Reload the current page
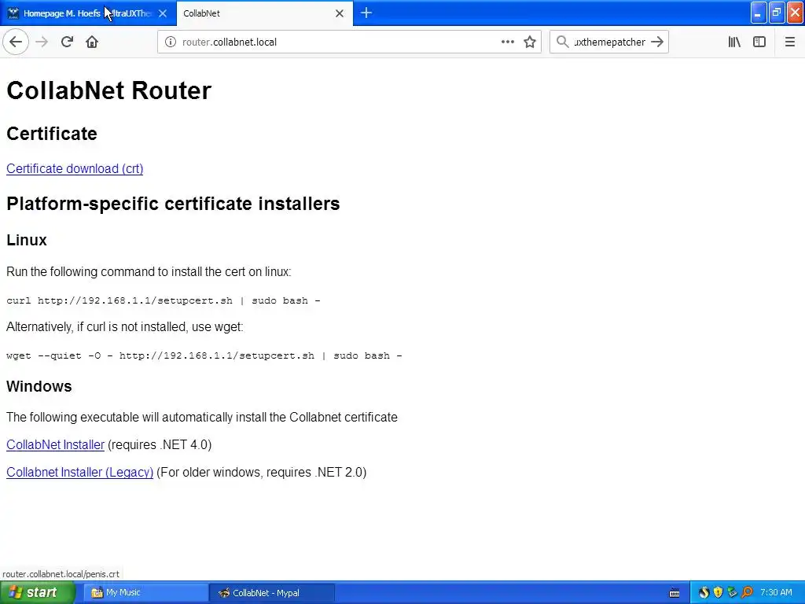This screenshot has height=604, width=805. [67, 42]
